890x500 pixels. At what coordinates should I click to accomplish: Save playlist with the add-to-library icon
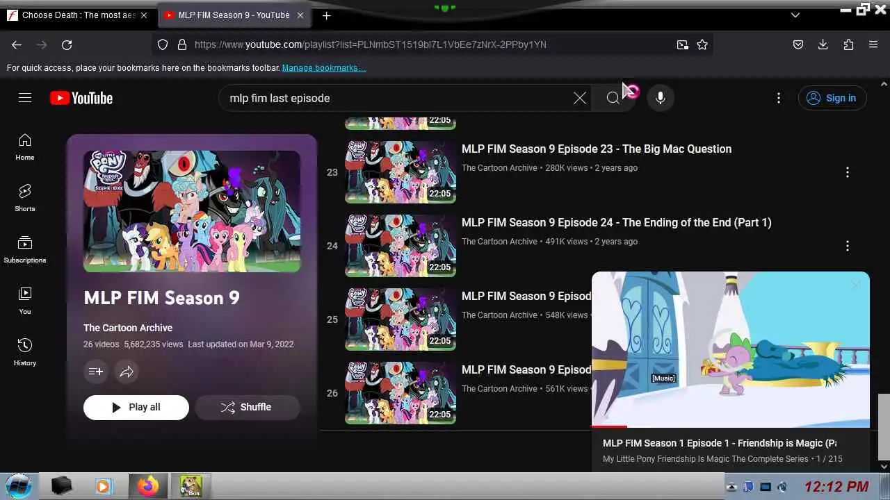pyautogui.click(x=96, y=372)
